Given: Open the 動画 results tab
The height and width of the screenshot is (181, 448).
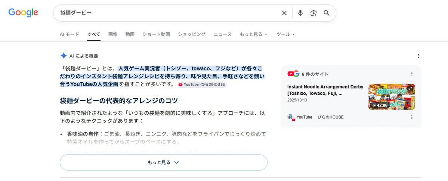Looking at the screenshot, I should [x=130, y=34].
